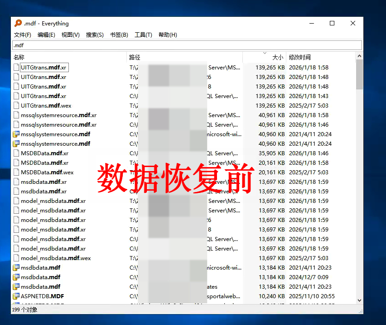
Task: Click file icon of mssqlsystemresource.mdf.xr modified 1:46
Action: pos(16,124)
